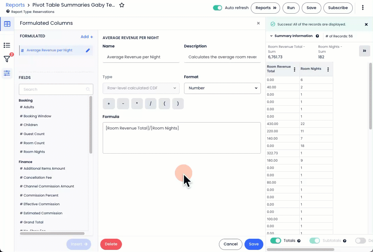Save the formulated column

tap(254, 244)
